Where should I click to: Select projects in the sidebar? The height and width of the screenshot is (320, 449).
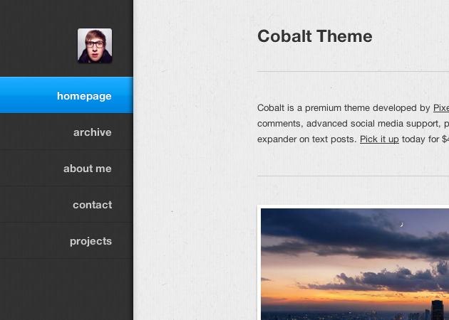click(91, 241)
